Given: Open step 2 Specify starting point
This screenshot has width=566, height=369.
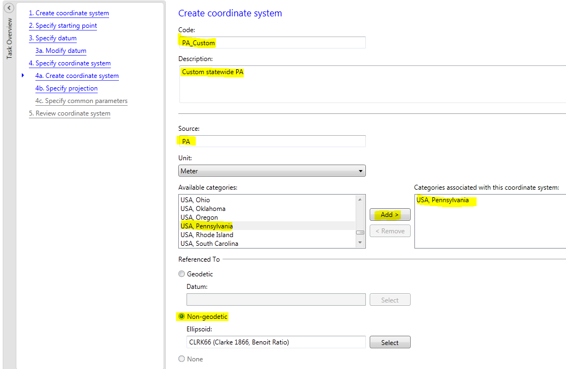Looking at the screenshot, I should [x=63, y=26].
